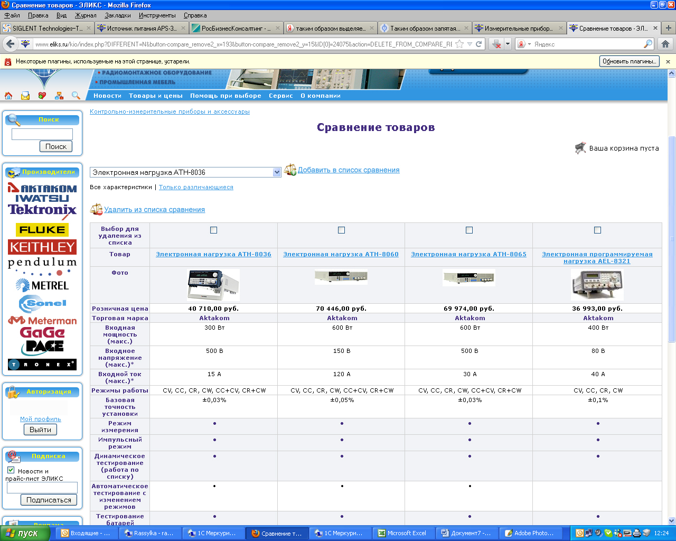The image size is (676, 541).
Task: Check removal box for ATH-8065
Action: pos(469,230)
